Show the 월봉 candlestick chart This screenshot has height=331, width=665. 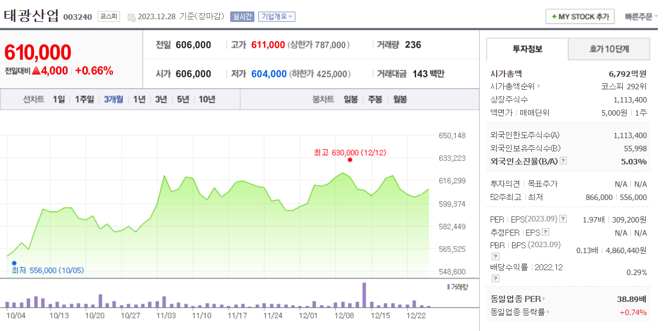400,99
